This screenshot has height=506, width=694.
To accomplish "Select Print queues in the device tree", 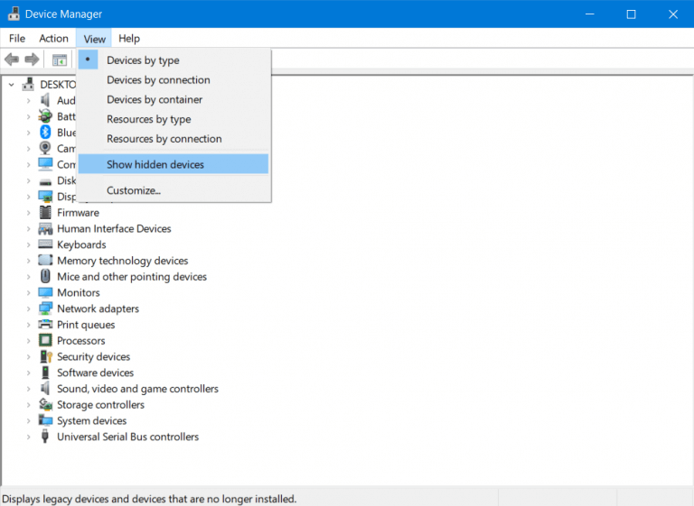I will click(86, 325).
